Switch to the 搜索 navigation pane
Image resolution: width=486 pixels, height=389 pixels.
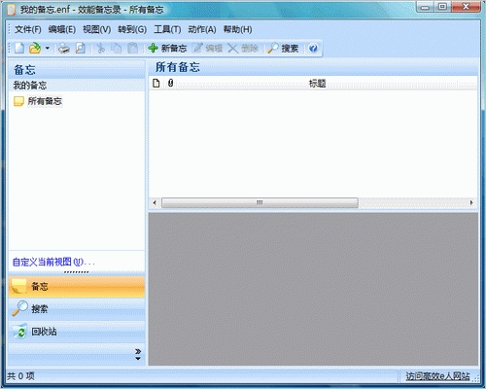(x=77, y=309)
